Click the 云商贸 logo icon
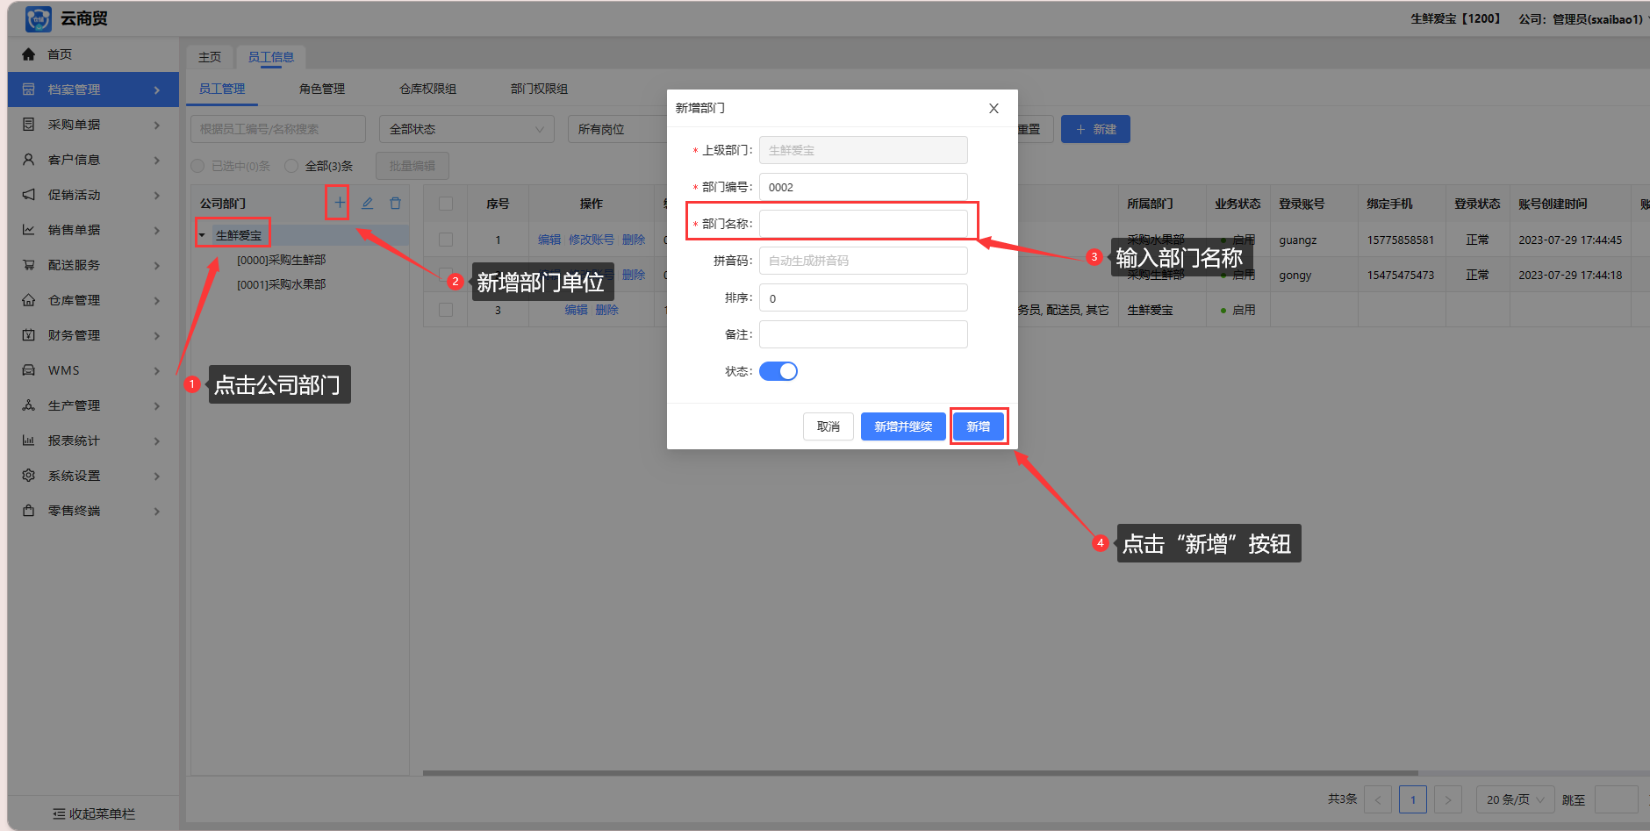 click(39, 18)
